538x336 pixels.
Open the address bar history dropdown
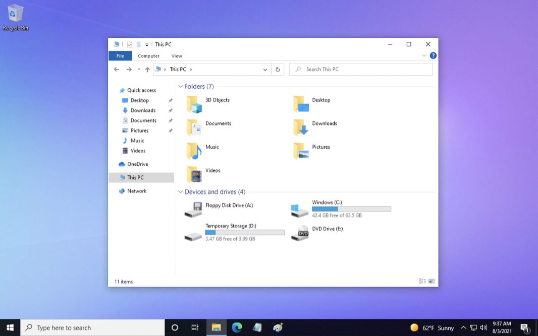[x=265, y=70]
